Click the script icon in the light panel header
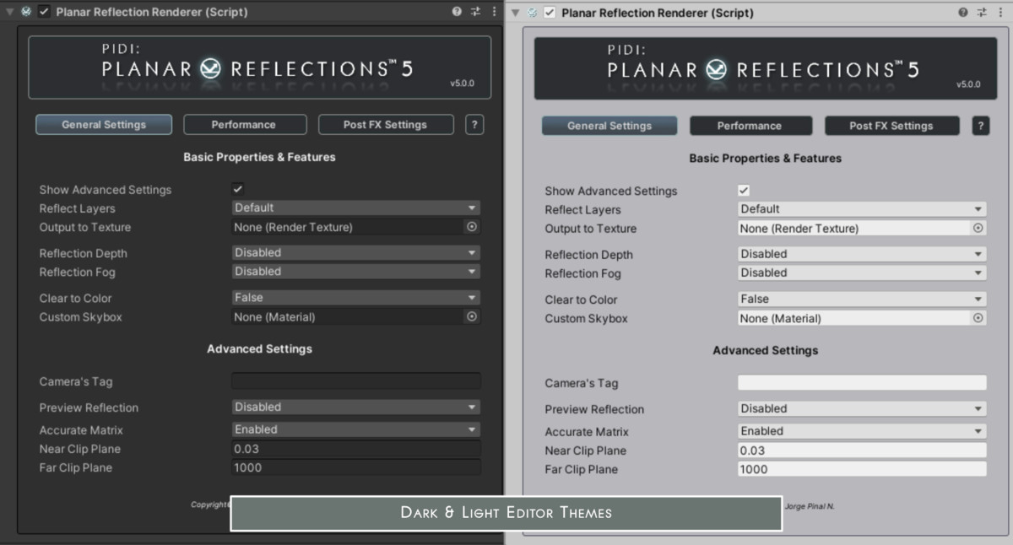Image resolution: width=1013 pixels, height=545 pixels. [532, 13]
